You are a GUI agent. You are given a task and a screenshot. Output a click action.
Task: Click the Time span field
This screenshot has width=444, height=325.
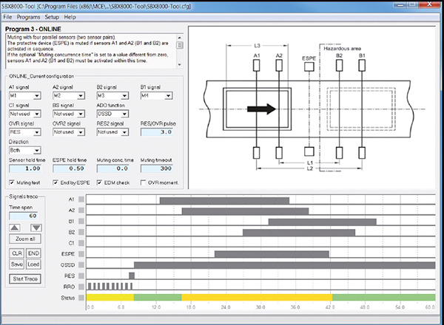pyautogui.click(x=23, y=216)
